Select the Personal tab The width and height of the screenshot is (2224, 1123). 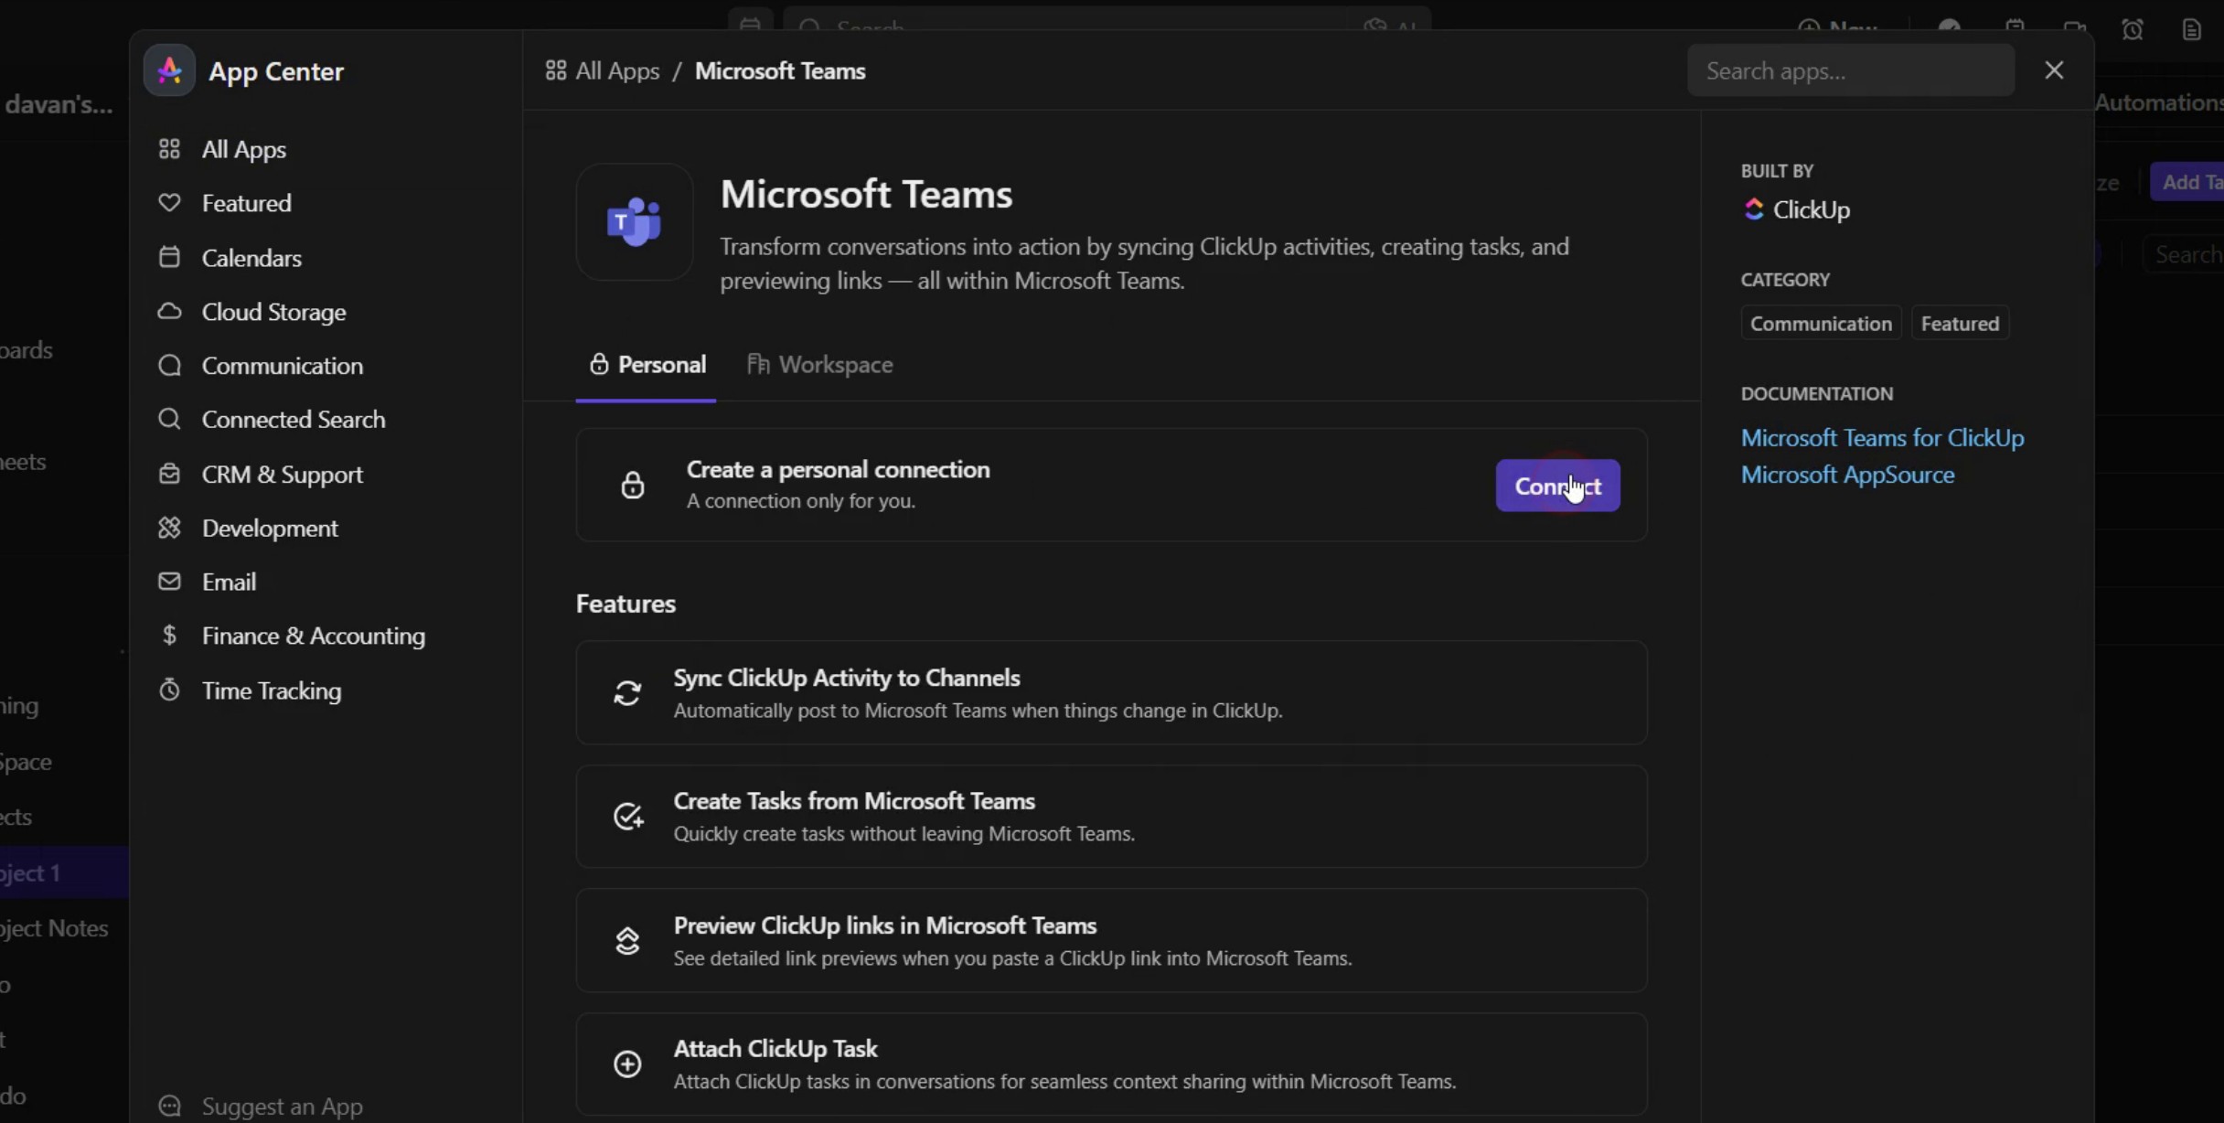click(x=647, y=365)
